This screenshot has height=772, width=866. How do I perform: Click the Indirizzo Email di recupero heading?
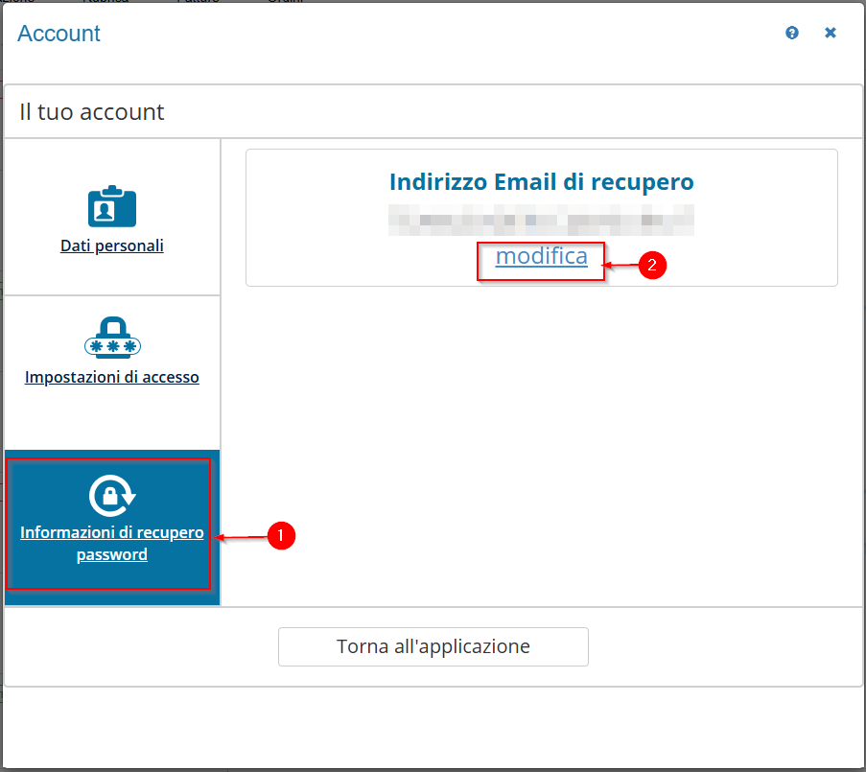click(541, 182)
